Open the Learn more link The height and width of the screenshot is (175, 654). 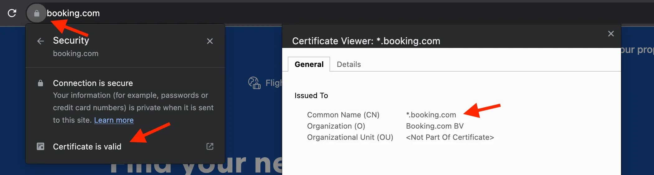[x=114, y=120]
